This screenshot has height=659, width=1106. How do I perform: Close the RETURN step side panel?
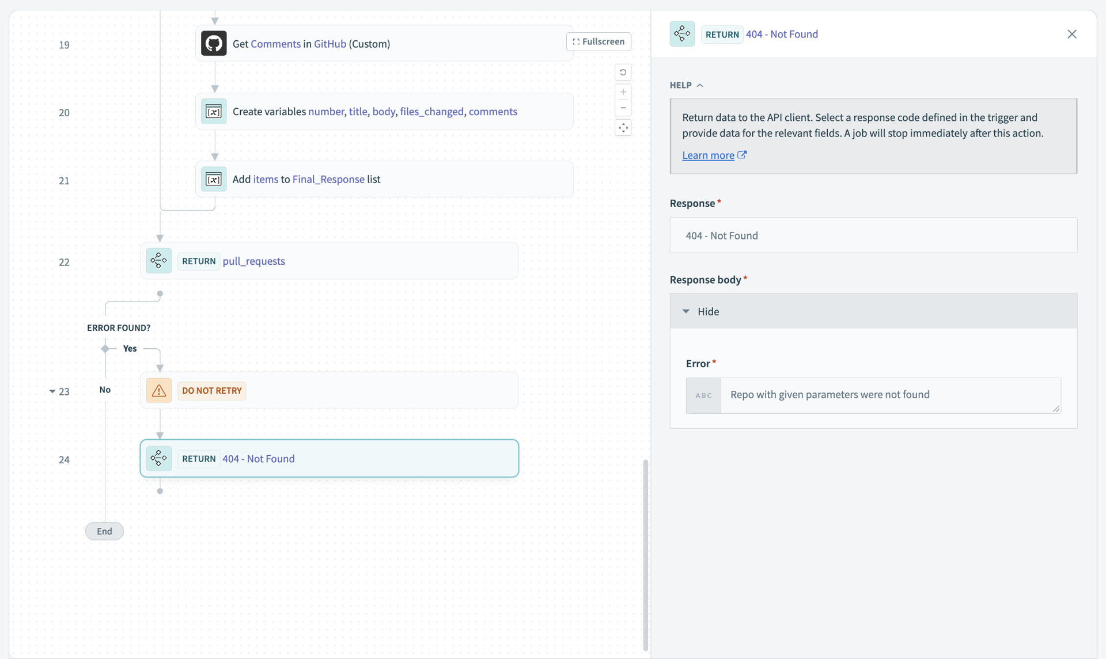tap(1071, 34)
